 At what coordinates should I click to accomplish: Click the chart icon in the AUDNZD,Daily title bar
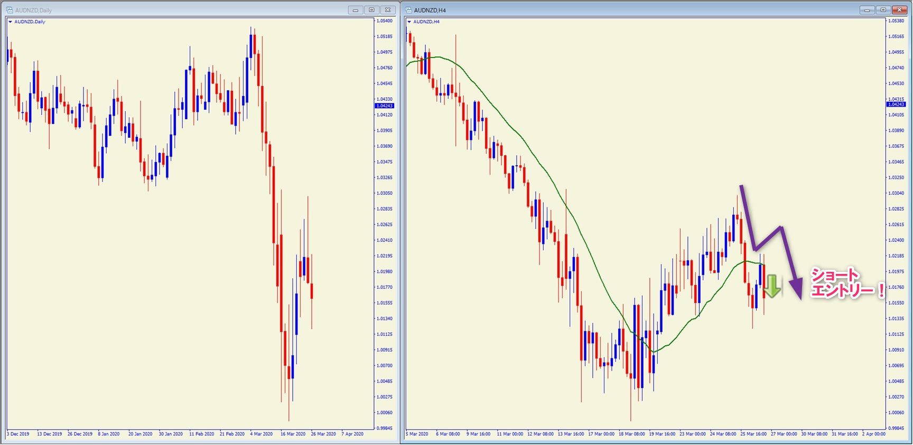pyautogui.click(x=10, y=10)
